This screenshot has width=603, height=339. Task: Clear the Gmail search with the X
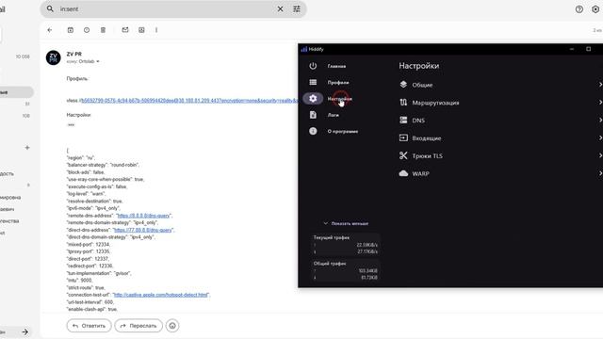click(x=281, y=8)
